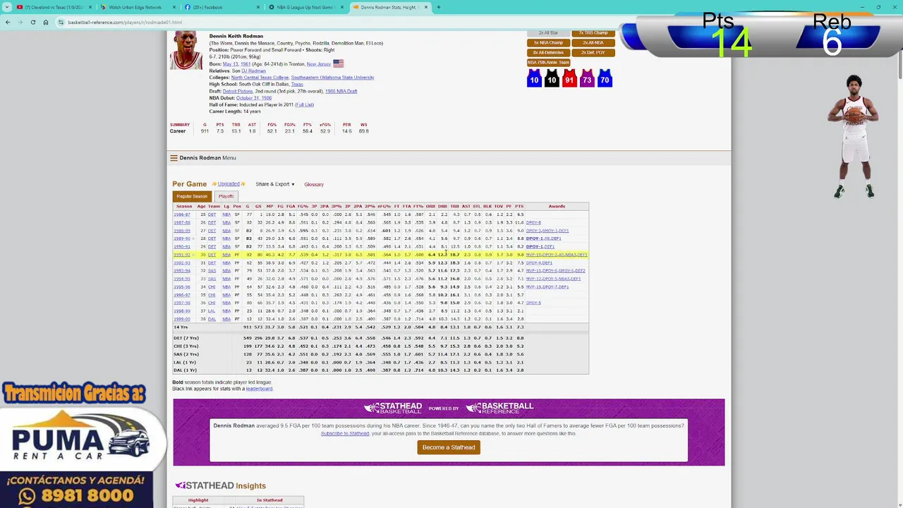Open the 1986-87 season link
903x508 pixels.
182,214
